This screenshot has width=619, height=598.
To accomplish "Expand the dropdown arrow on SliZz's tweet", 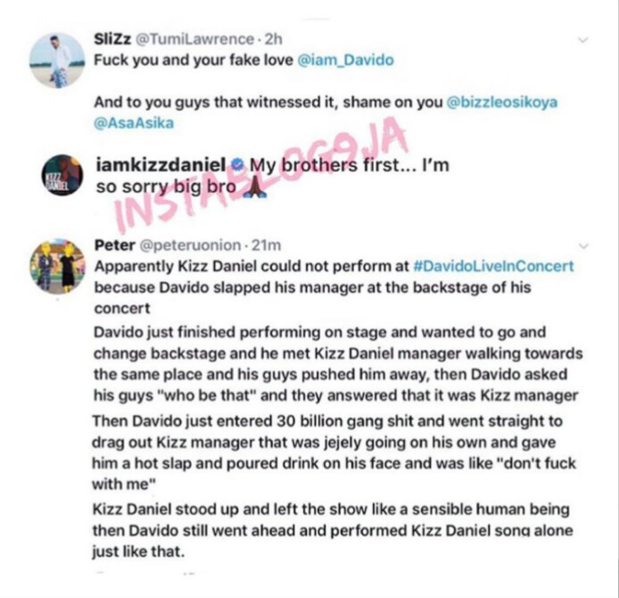I will pos(583,40).
